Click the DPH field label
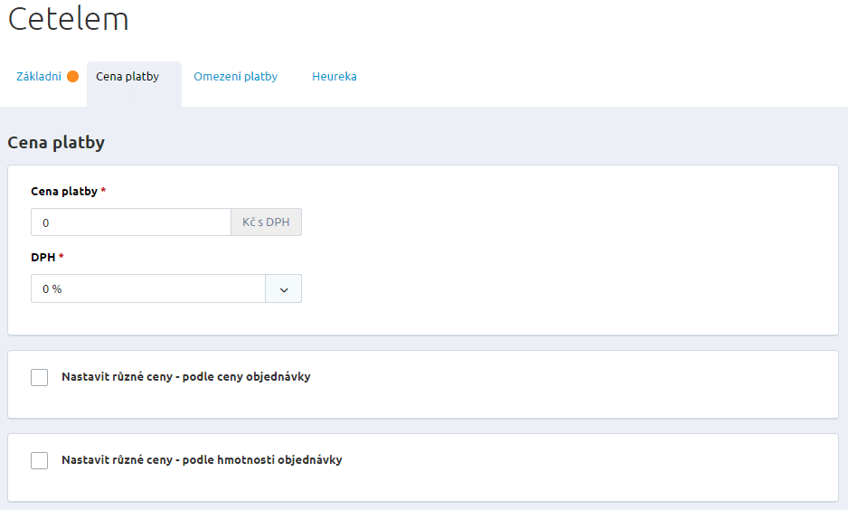 tap(43, 258)
